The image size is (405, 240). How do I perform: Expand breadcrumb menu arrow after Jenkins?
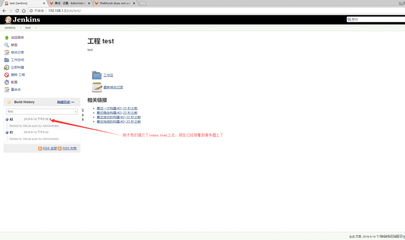pyautogui.click(x=21, y=28)
